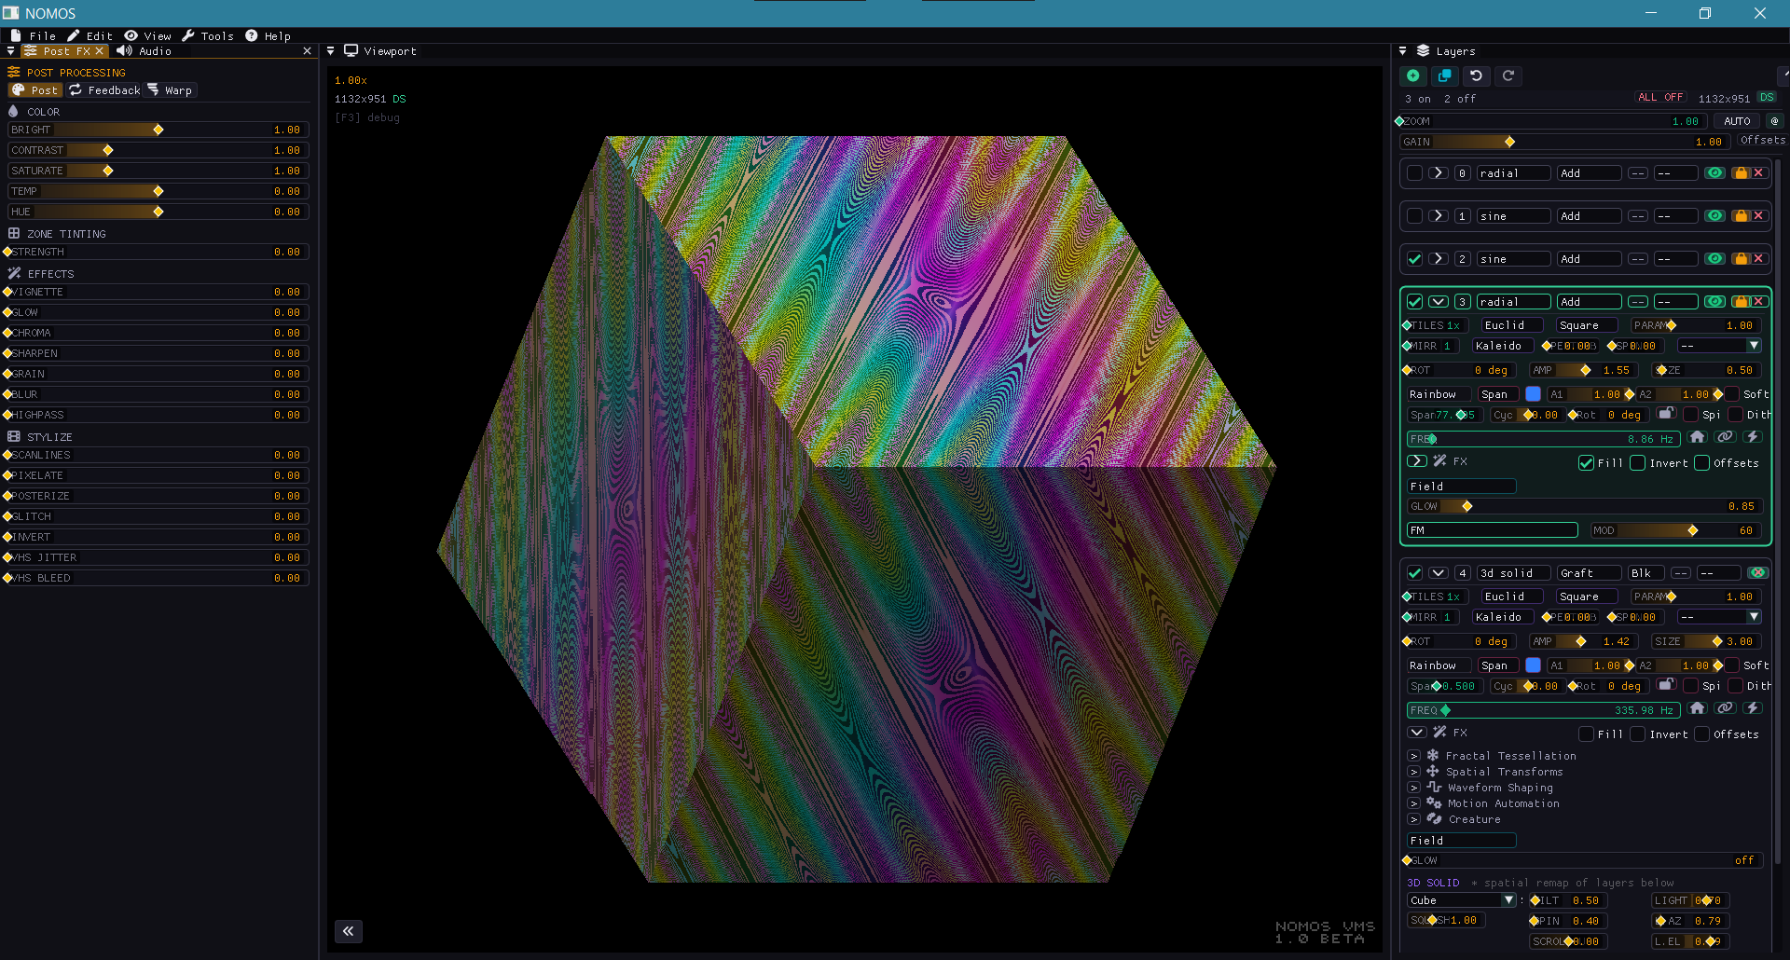Undo the last action
The image size is (1790, 960).
coord(1476,76)
